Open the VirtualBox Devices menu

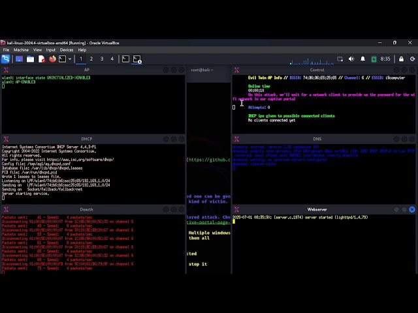point(67,50)
